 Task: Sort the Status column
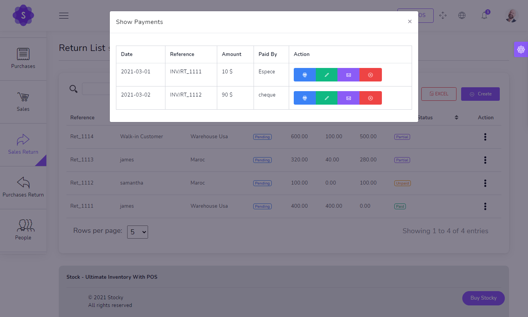click(456, 117)
